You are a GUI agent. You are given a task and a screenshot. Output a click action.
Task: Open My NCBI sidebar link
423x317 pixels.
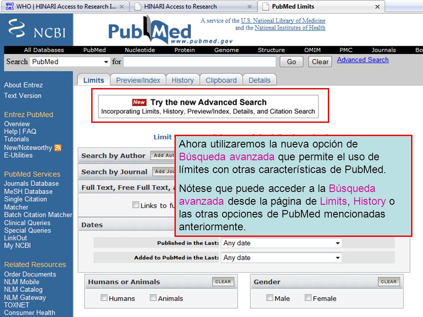pyautogui.click(x=17, y=245)
